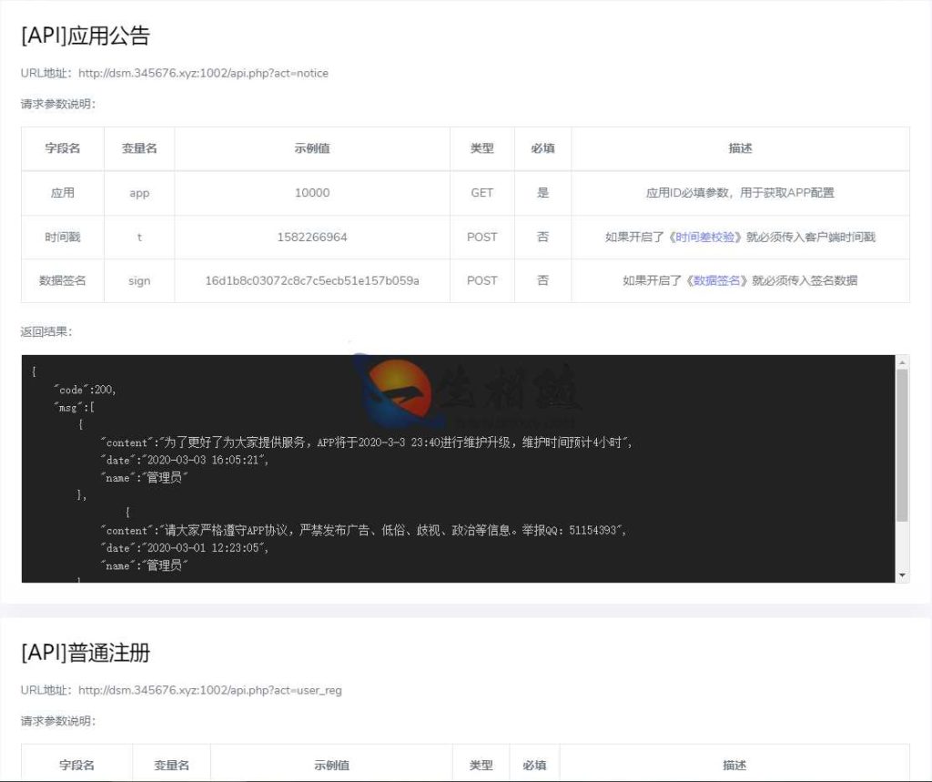This screenshot has width=932, height=782.
Task: Click the GET type cell for 应用
Action: tap(481, 193)
